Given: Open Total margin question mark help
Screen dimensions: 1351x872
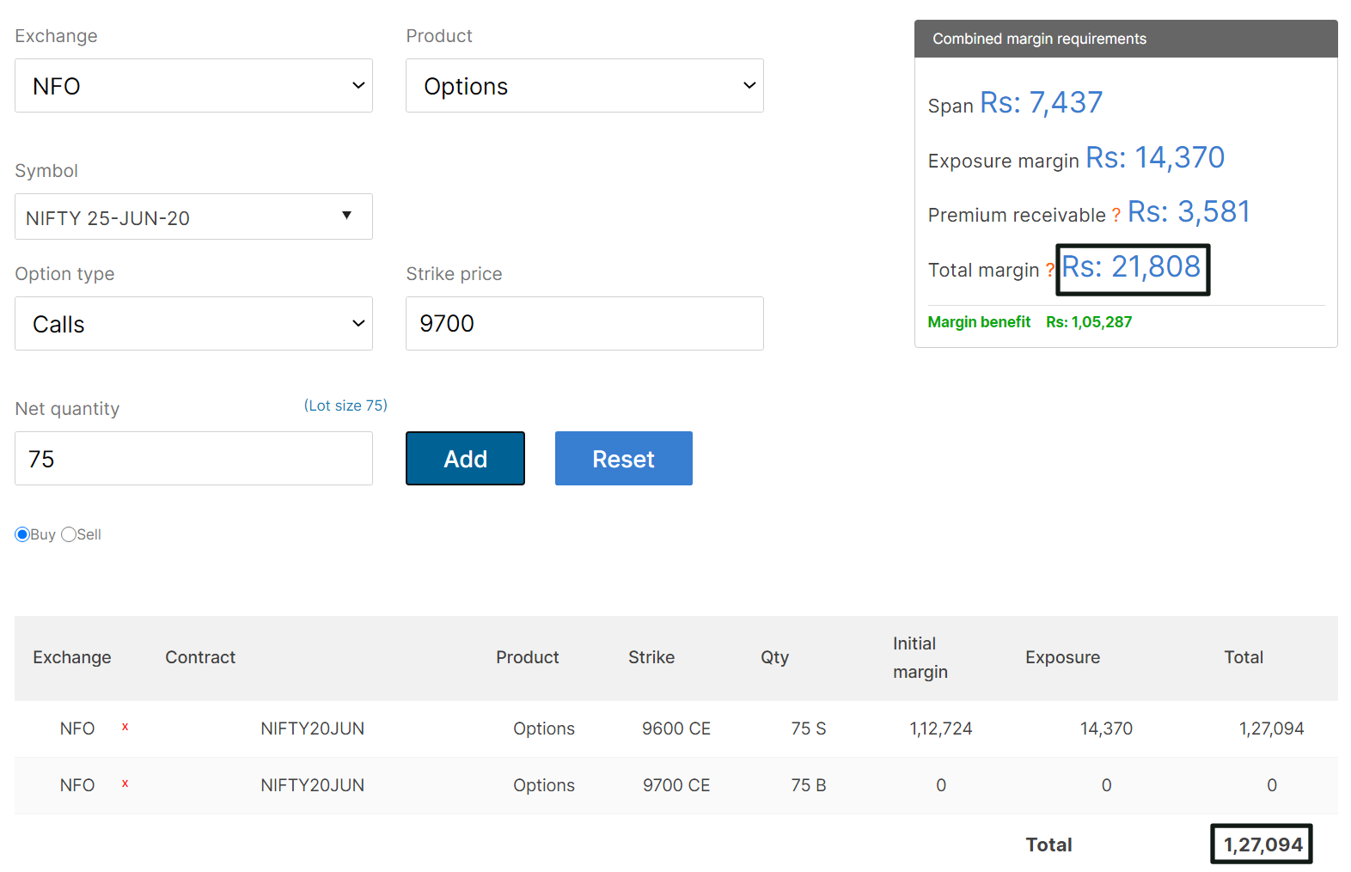Looking at the screenshot, I should click(x=1049, y=271).
